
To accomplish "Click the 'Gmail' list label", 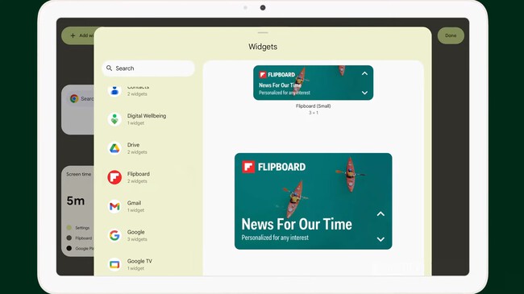I will (134, 203).
